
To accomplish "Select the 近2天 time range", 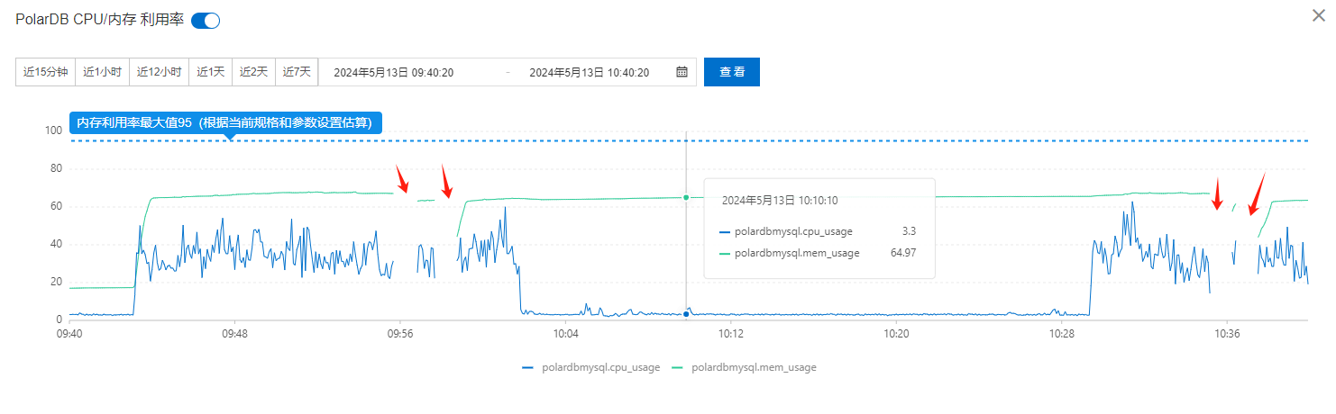I will (254, 72).
